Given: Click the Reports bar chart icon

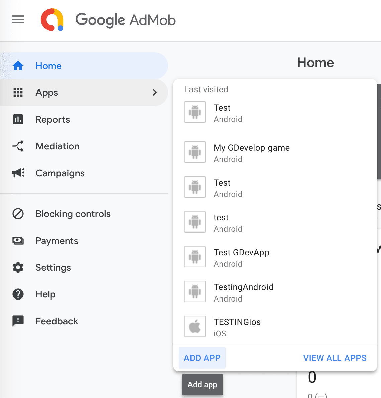Looking at the screenshot, I should click(18, 119).
